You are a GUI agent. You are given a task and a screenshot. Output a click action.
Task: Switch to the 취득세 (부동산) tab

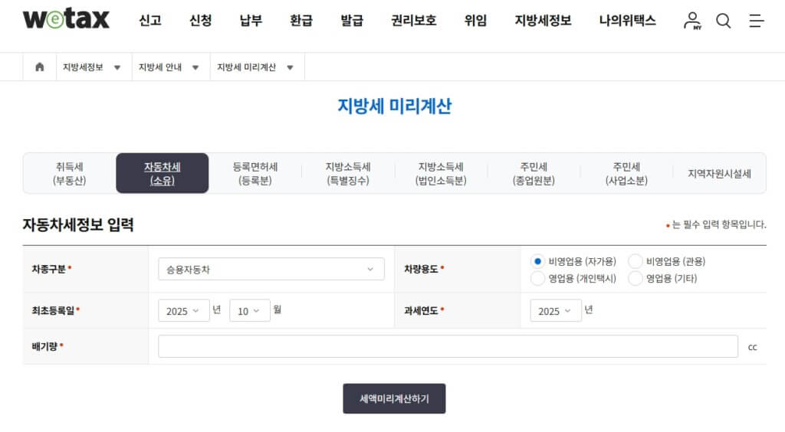(70, 174)
